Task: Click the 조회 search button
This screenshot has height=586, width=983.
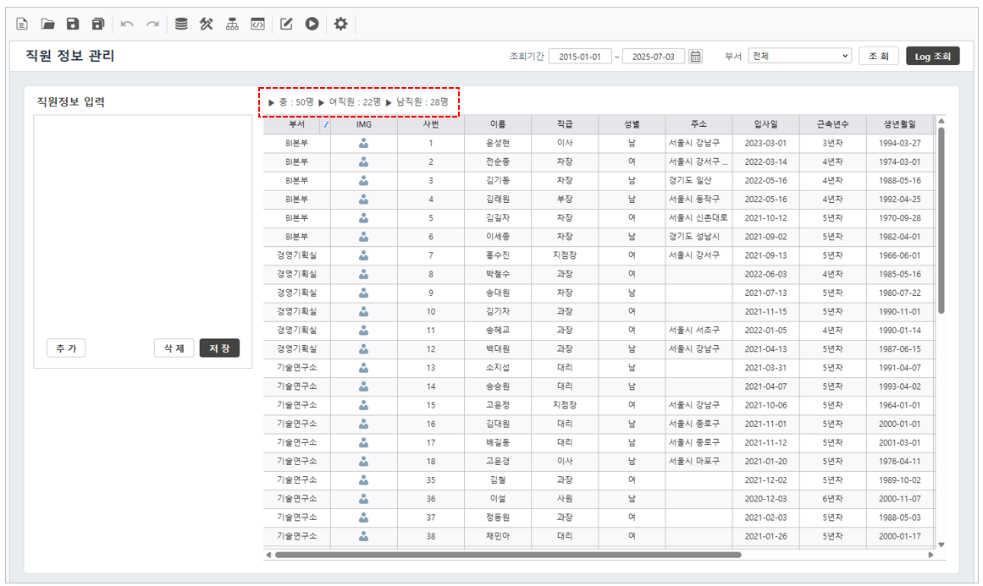Action: point(878,57)
